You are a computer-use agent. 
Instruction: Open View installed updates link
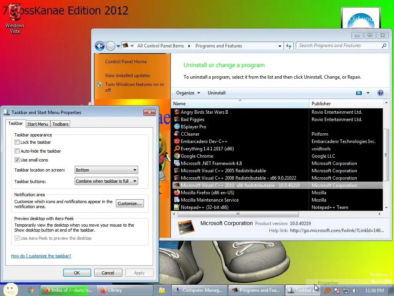point(128,76)
